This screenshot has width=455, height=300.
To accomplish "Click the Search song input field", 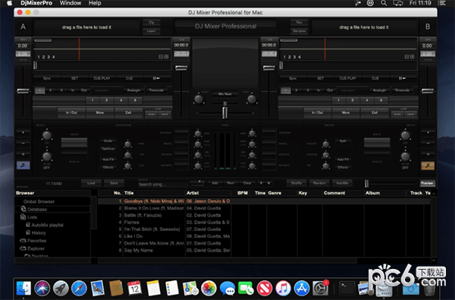I will pyautogui.click(x=162, y=184).
